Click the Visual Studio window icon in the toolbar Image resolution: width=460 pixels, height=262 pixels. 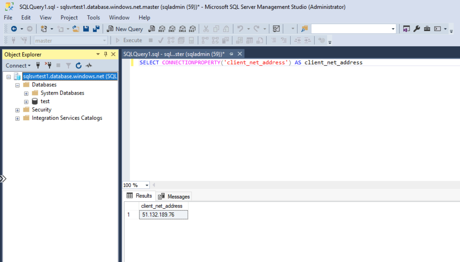pos(406,29)
